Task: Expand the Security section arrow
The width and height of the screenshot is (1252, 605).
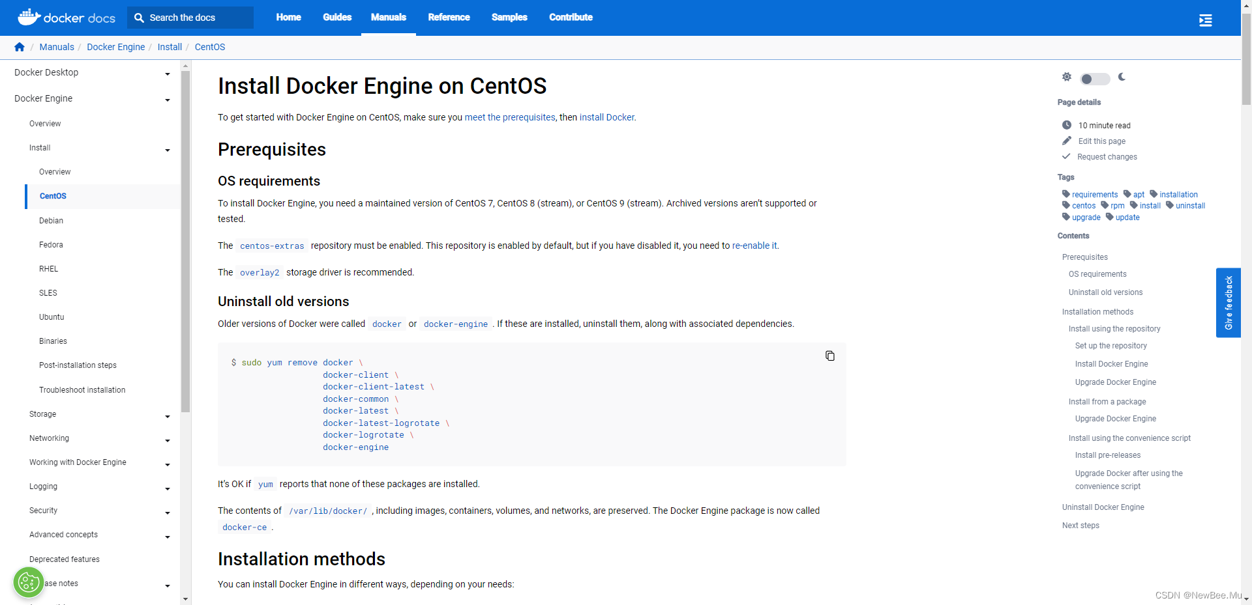Action: pos(168,513)
